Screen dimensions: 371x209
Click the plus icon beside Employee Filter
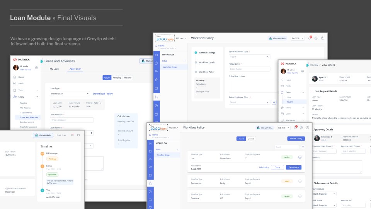[x=274, y=102]
